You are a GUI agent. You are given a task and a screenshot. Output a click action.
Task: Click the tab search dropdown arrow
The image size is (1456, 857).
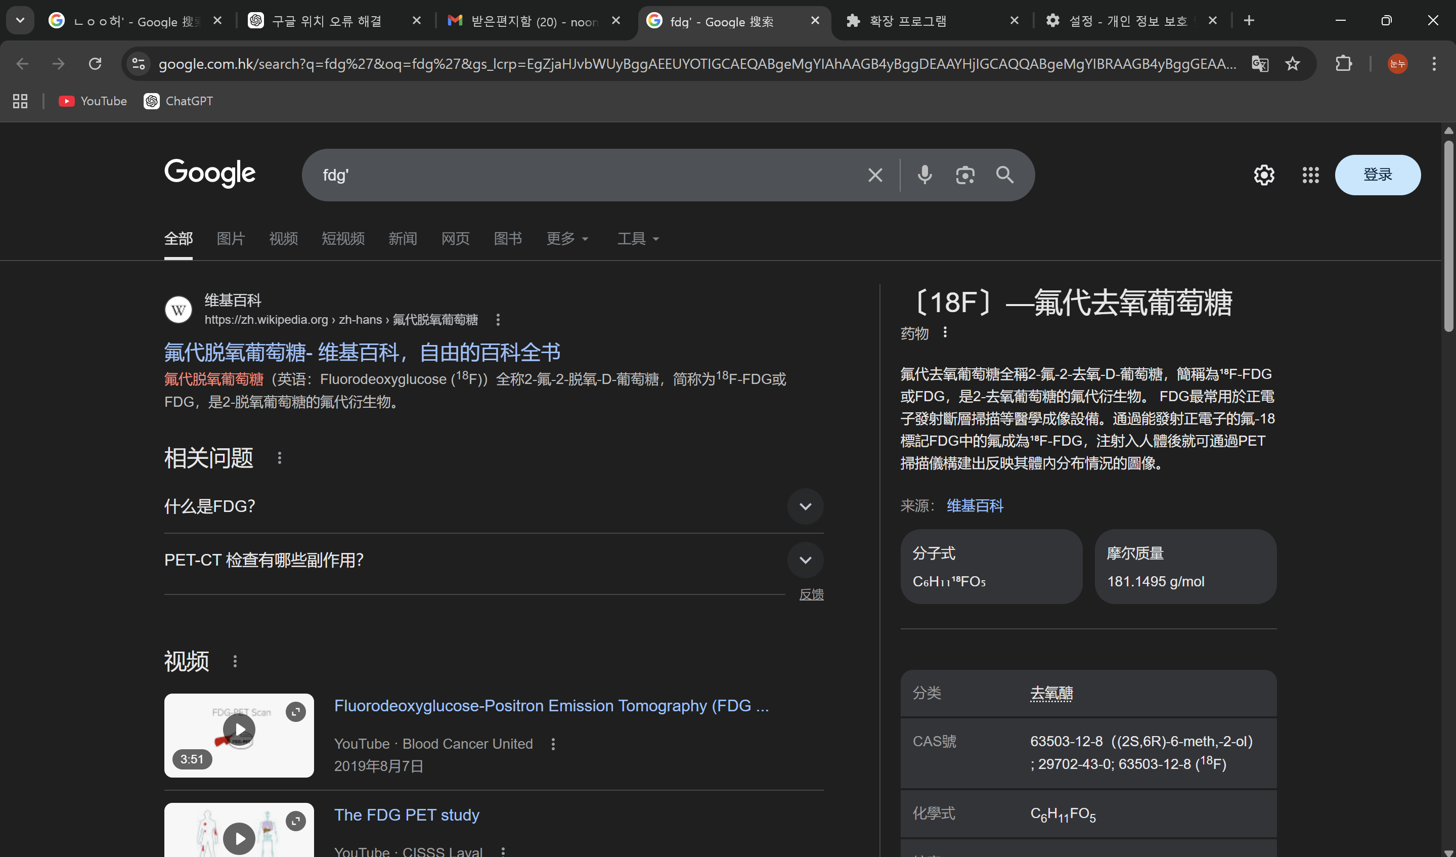pos(20,21)
